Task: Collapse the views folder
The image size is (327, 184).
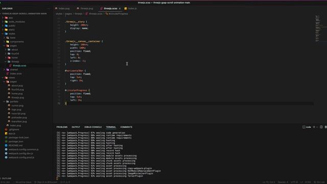Action: tap(3, 78)
